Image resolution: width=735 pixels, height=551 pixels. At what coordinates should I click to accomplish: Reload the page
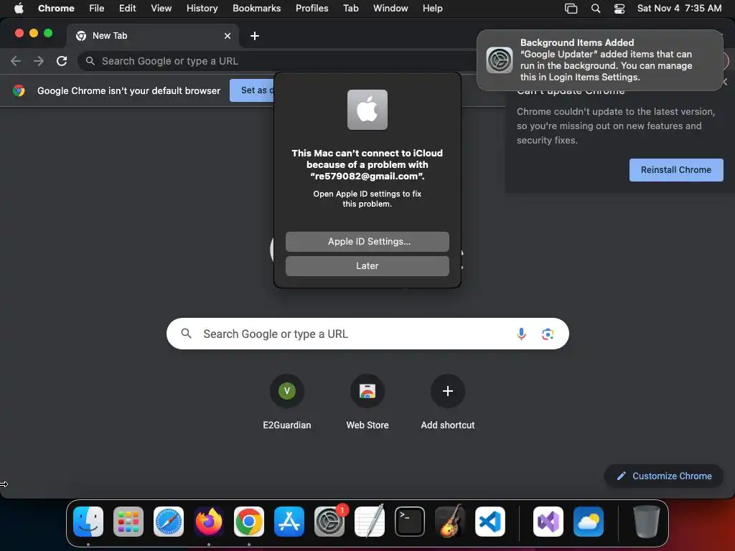tap(62, 61)
